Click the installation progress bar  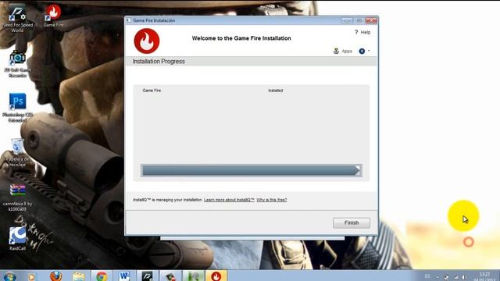pyautogui.click(x=252, y=170)
